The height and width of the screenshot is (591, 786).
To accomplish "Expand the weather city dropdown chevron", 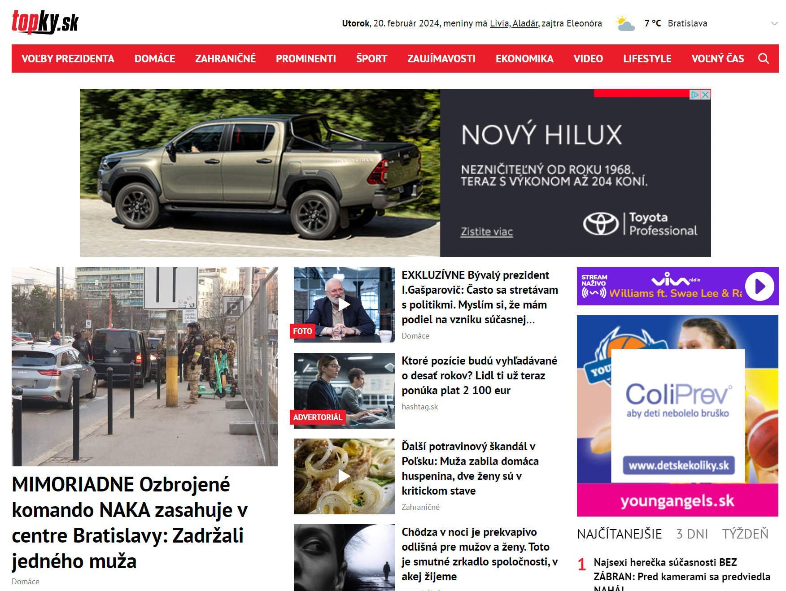I will [774, 23].
